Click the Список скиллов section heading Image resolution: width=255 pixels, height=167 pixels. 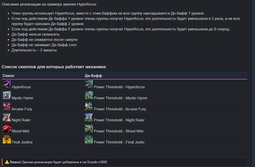click(x=54, y=67)
